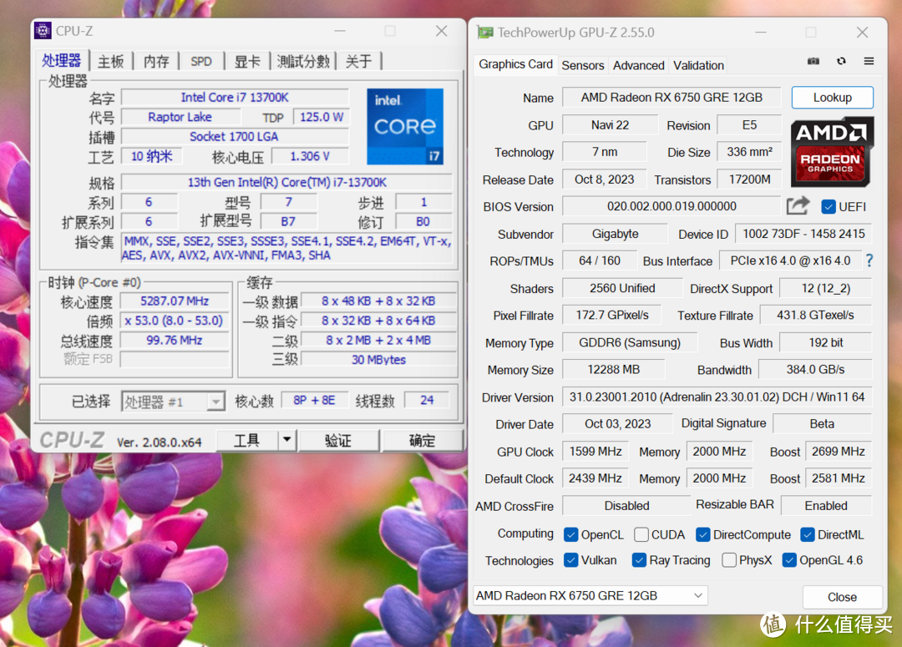Disable the Vulkan checkbox
Image resolution: width=902 pixels, height=647 pixels.
571,560
